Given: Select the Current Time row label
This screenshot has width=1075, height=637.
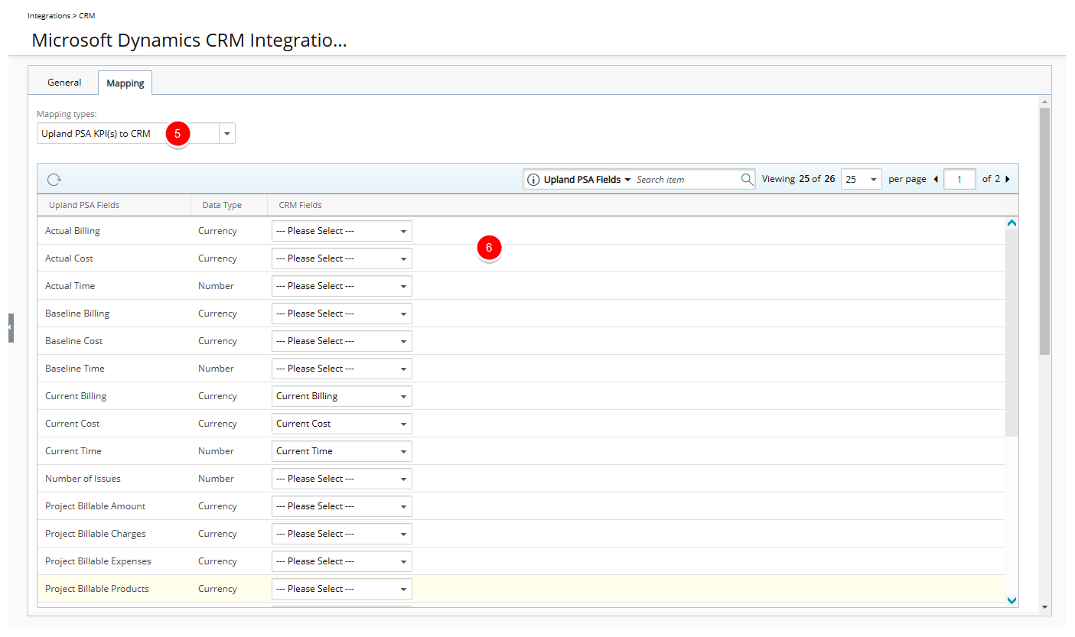Looking at the screenshot, I should [x=73, y=451].
